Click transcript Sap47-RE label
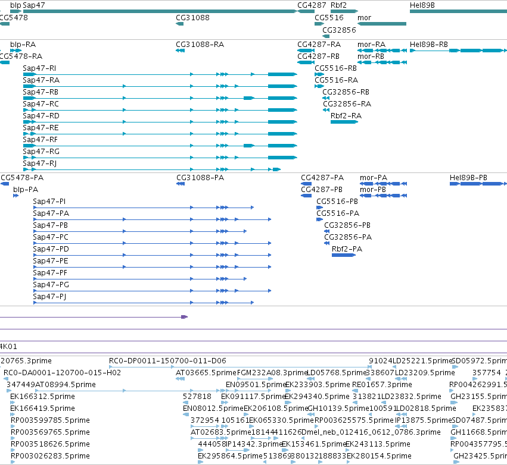The height and width of the screenshot is (465, 507). (x=41, y=128)
